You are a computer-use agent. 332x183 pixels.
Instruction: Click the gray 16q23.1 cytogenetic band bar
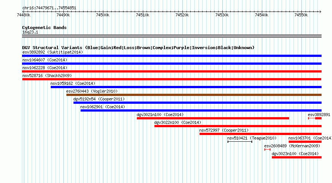172,36
